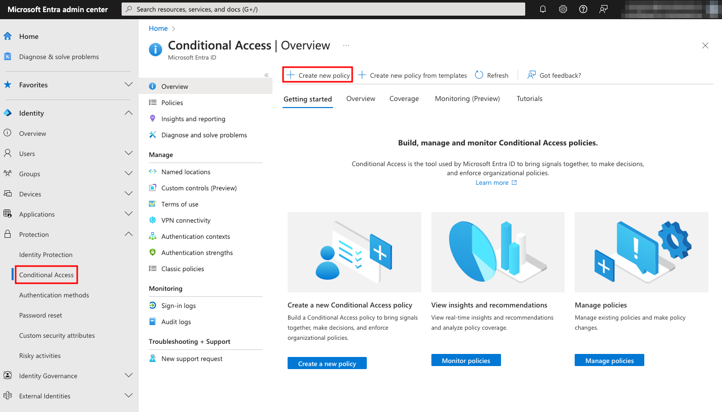722x412 pixels.
Task: Switch to the Overview tab
Action: [x=361, y=98]
